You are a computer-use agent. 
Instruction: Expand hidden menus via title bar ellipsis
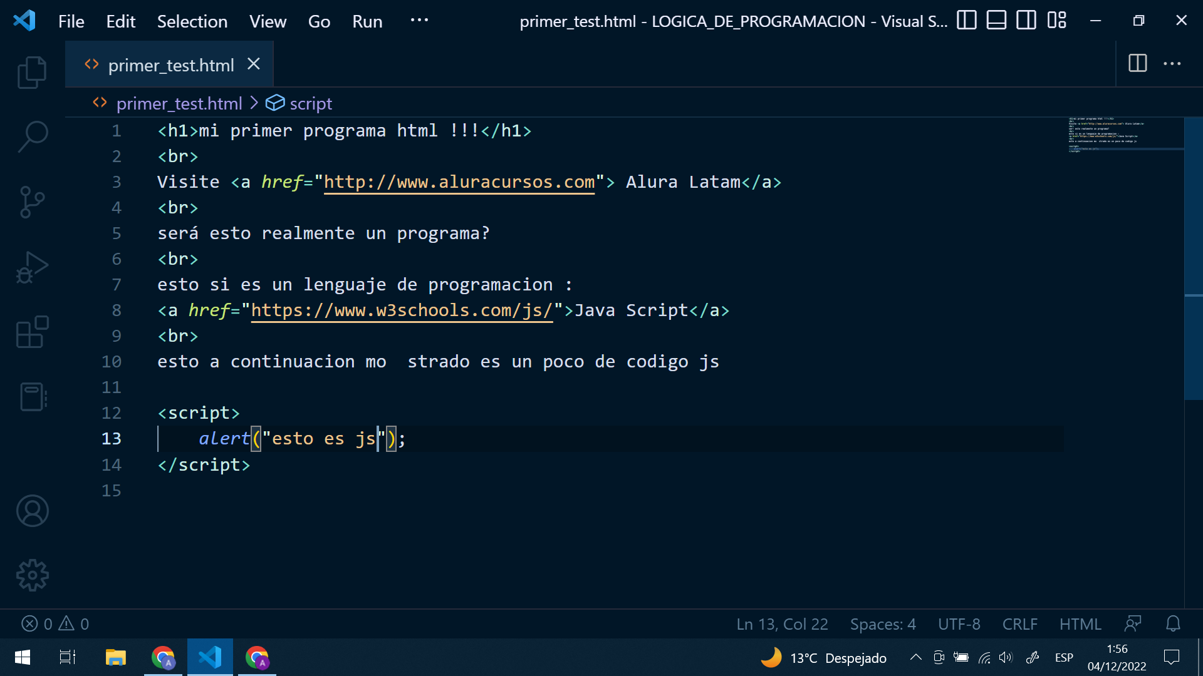(419, 21)
